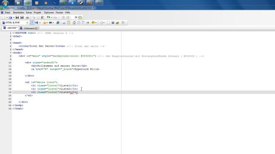275x154 pixels.
Task: Open the Optionen menu
Action: (49, 12)
